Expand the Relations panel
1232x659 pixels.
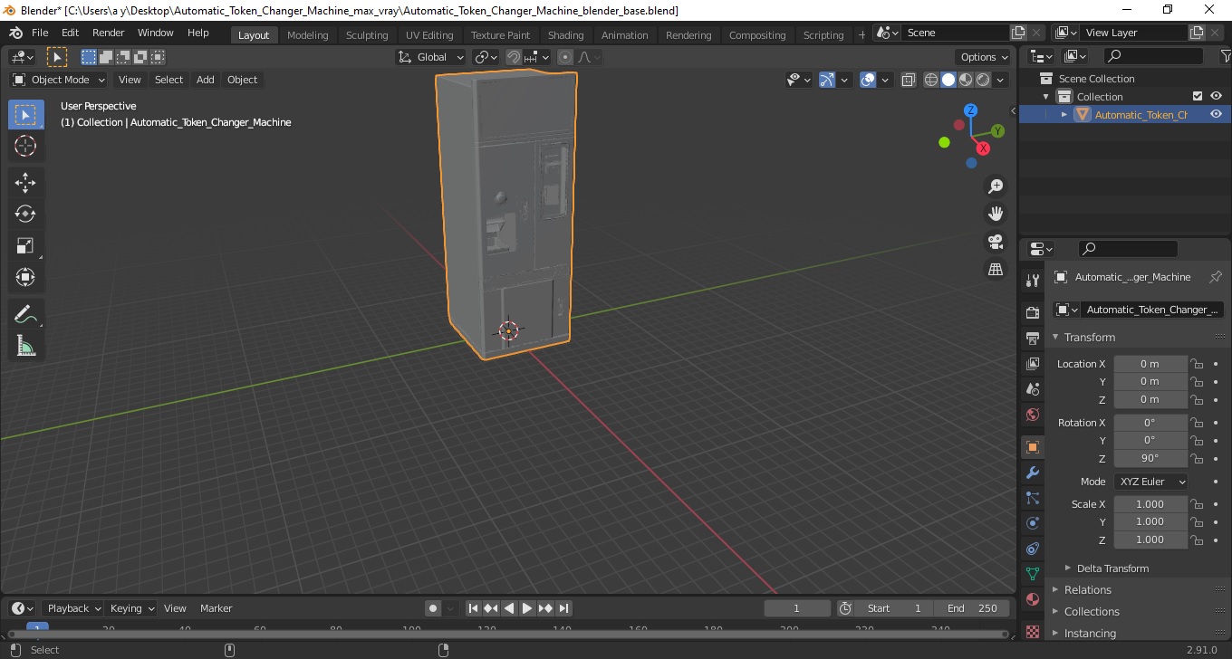1087,590
